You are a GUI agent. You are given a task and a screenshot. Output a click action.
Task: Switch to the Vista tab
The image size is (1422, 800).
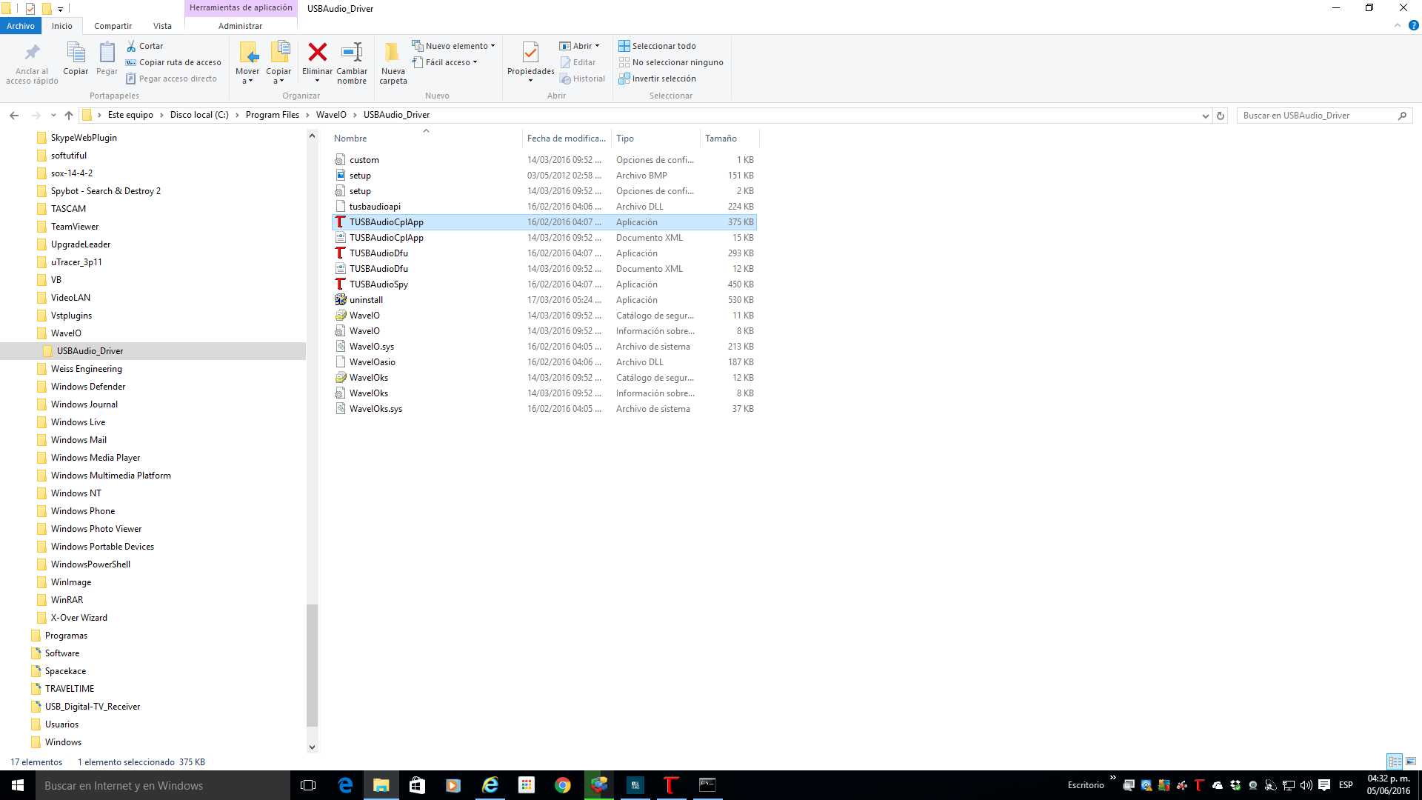[x=162, y=26]
